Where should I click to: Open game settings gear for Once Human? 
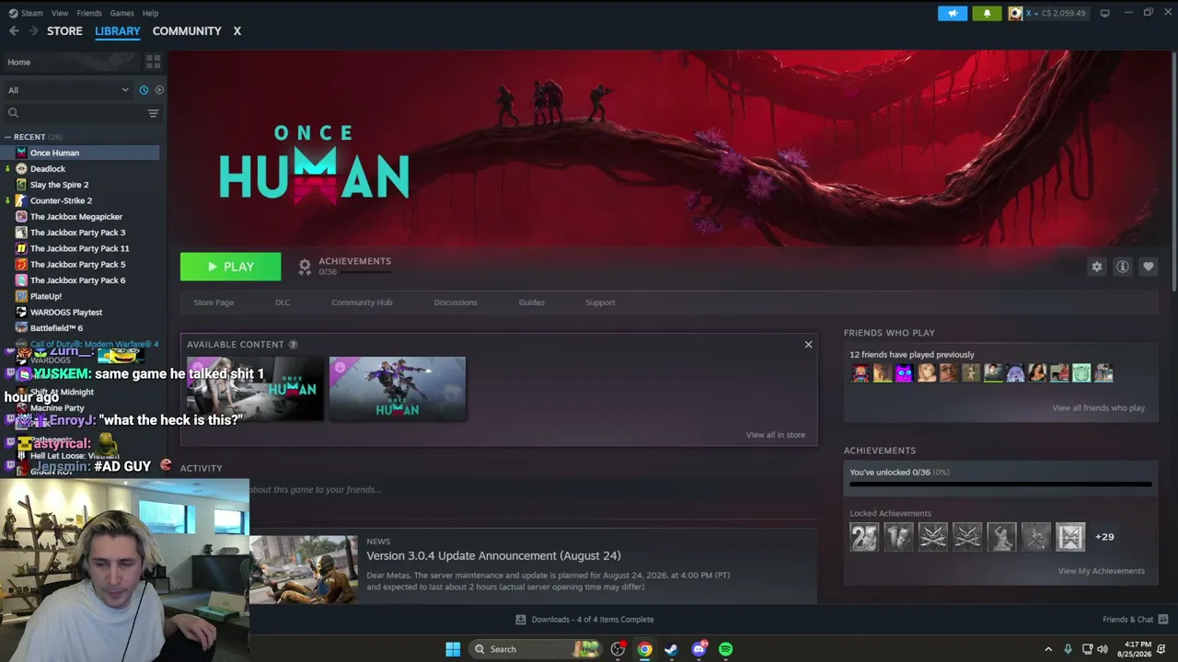pyautogui.click(x=1097, y=267)
